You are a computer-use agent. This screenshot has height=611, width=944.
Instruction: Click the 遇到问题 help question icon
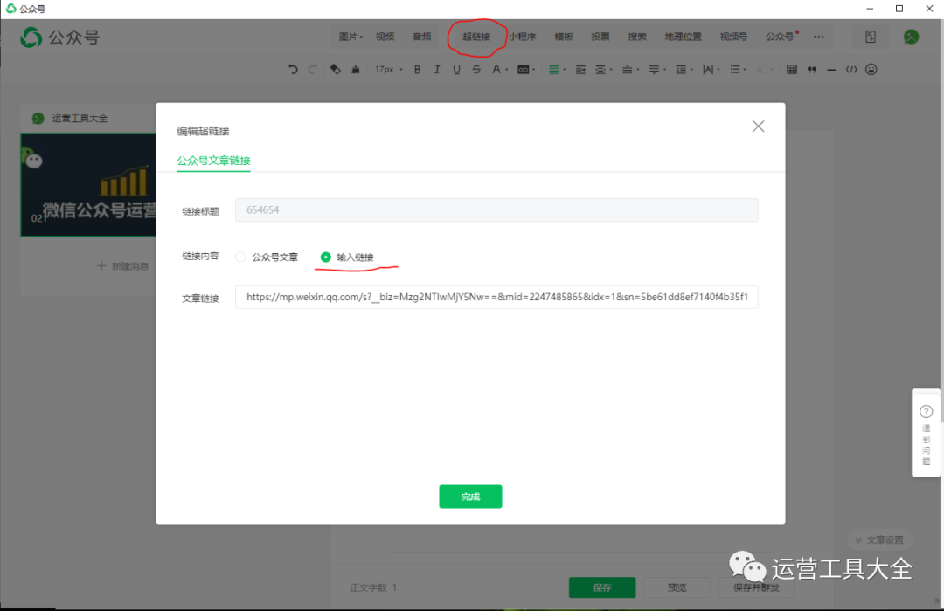(927, 412)
